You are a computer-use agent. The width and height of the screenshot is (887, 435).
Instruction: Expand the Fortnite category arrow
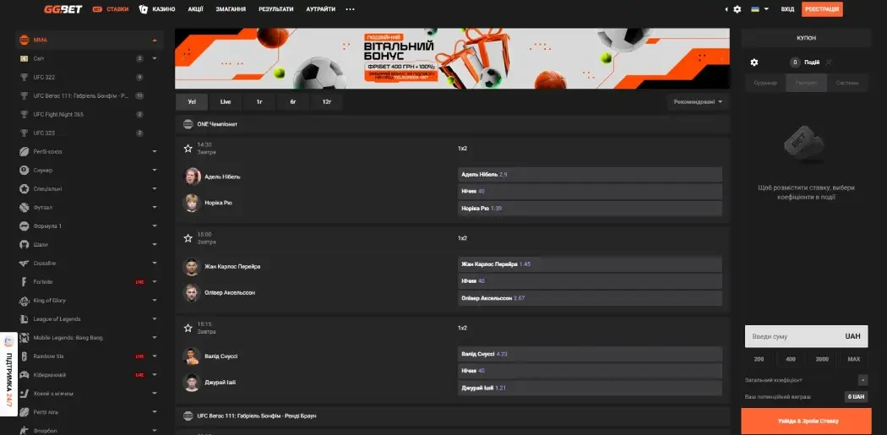click(x=155, y=281)
